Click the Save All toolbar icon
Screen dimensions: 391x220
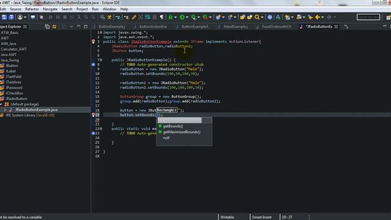coord(11,17)
